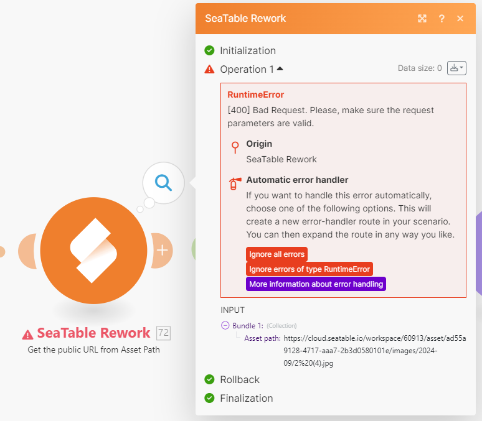Click the red warning triangle beside Operation 1
The height and width of the screenshot is (421, 482).
click(x=210, y=70)
